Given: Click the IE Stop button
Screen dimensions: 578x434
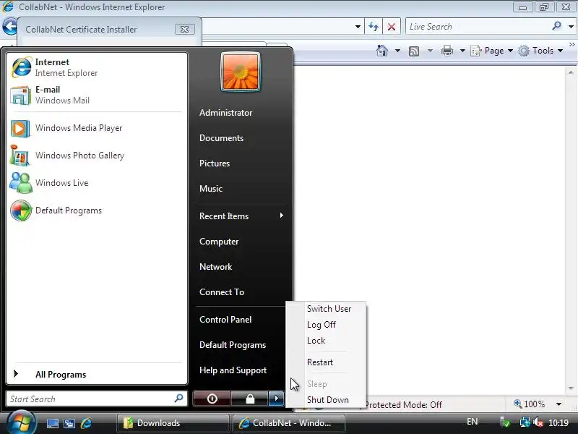Looking at the screenshot, I should (x=392, y=27).
